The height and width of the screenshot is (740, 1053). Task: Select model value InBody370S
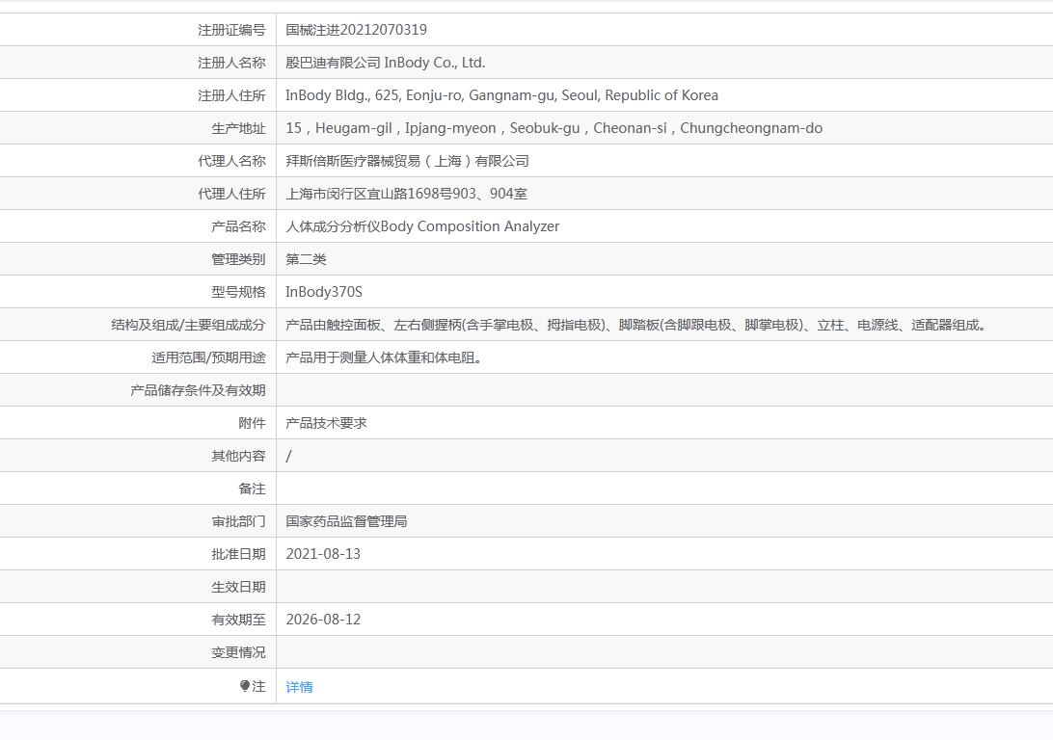(x=324, y=292)
